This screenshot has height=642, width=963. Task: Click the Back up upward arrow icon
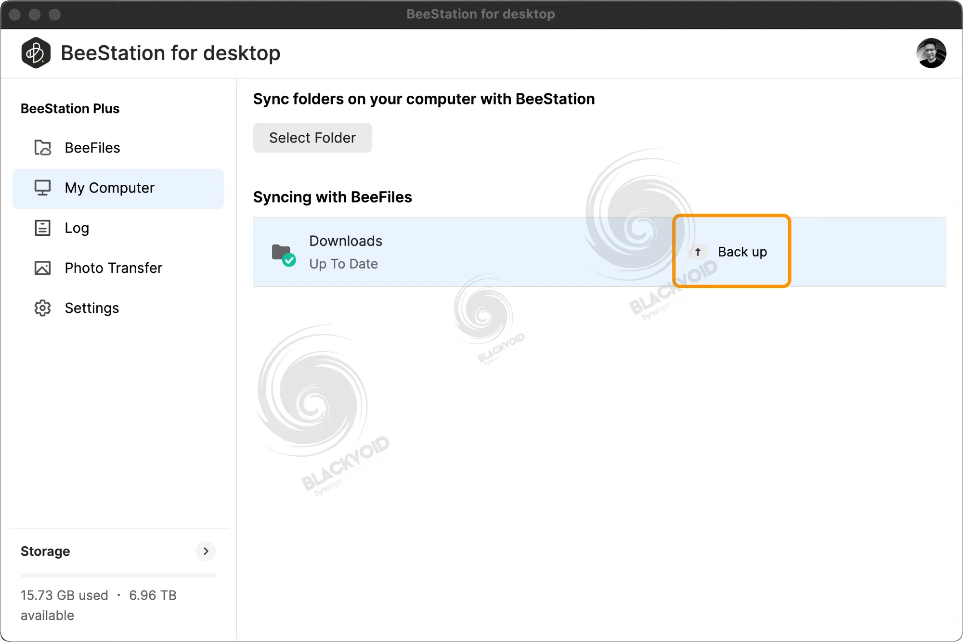pyautogui.click(x=698, y=252)
